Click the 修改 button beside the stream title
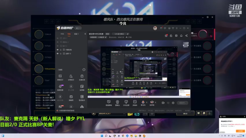This screenshot has height=138, width=246. [107, 34]
